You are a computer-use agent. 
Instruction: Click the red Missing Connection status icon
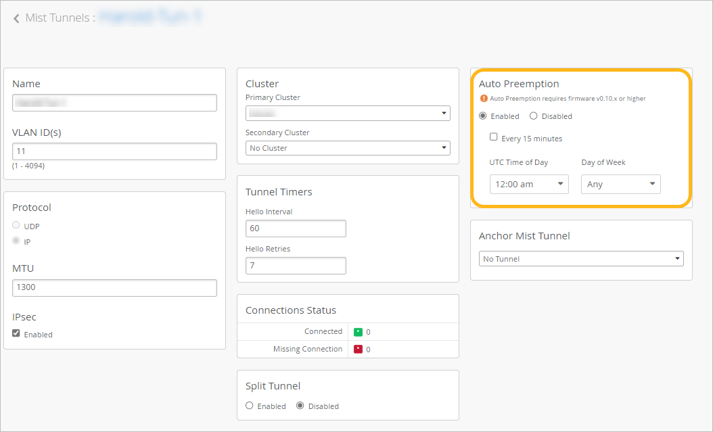(x=359, y=350)
